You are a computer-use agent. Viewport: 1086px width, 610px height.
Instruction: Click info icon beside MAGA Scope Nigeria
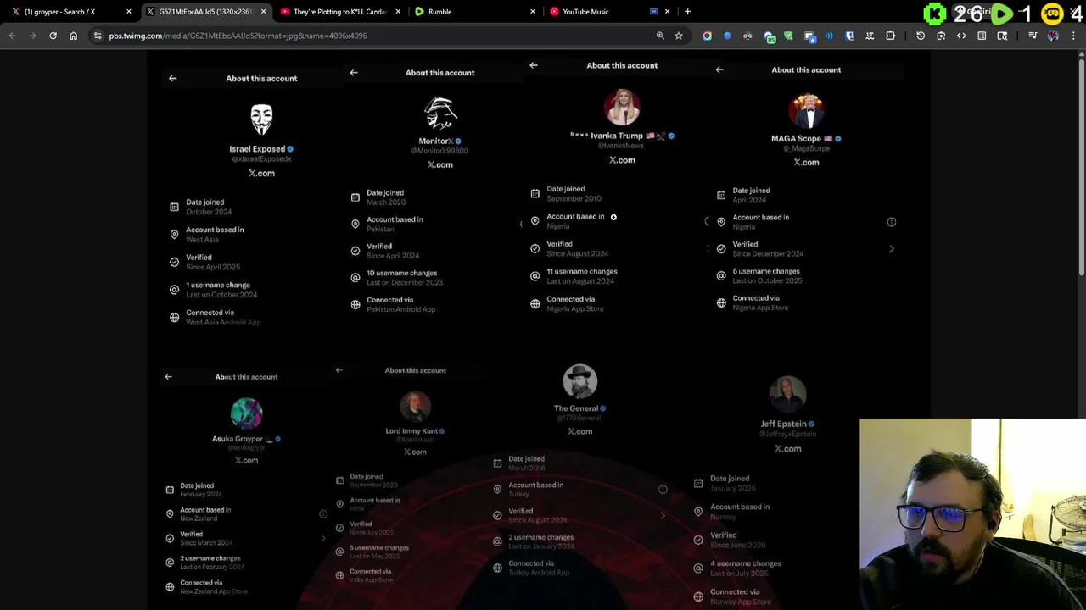coord(892,222)
